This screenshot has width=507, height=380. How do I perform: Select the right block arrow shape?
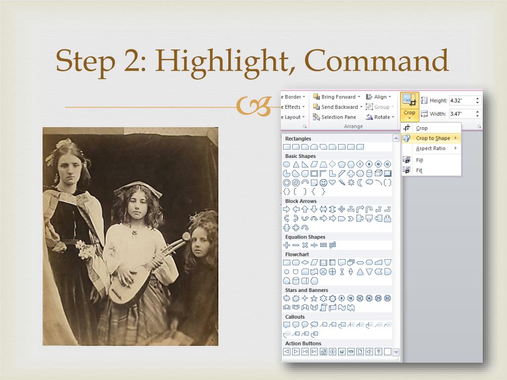pos(286,209)
